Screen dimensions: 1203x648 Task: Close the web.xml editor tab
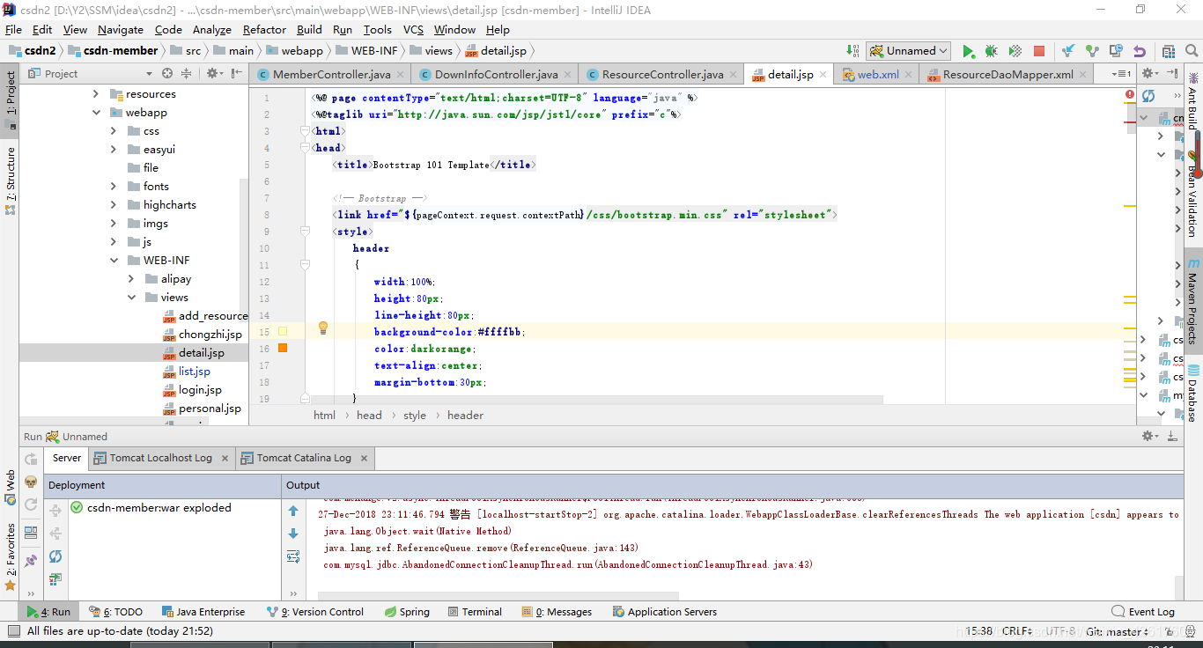[909, 75]
